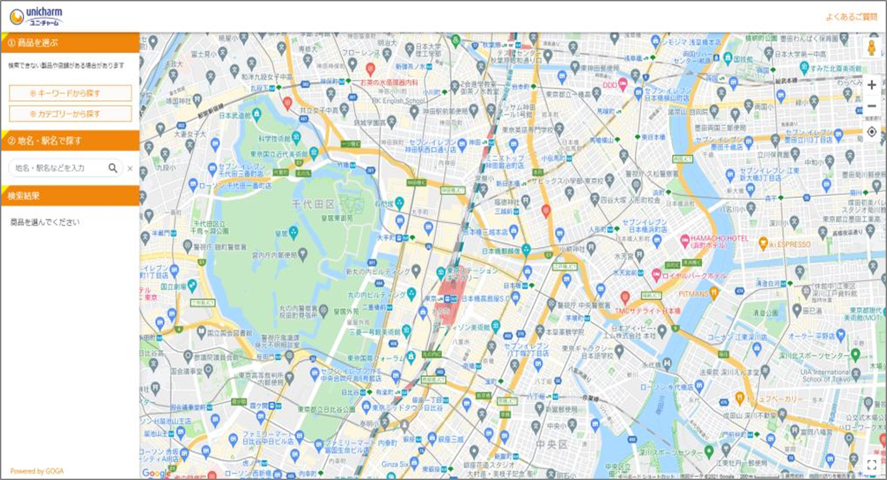The image size is (887, 480).
Task: Click the HAMACHO HOTEL map marker
Action: [x=685, y=242]
